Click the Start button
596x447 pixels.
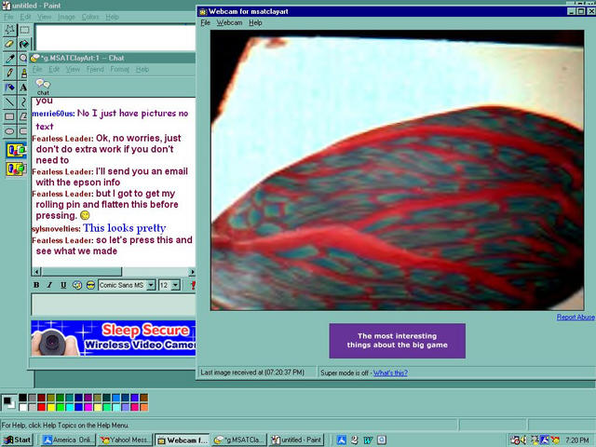pos(17,440)
